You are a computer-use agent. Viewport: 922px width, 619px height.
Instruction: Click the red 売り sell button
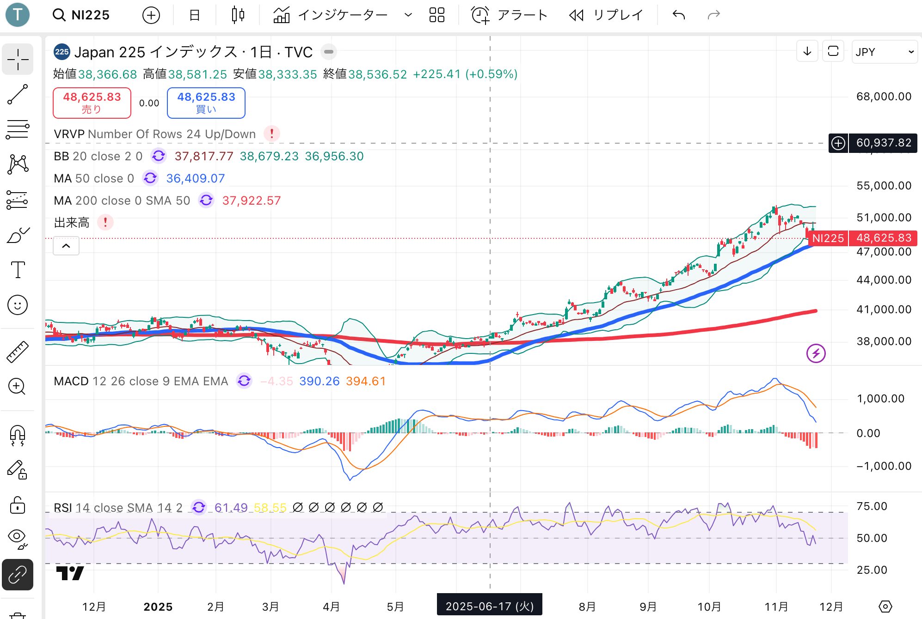pyautogui.click(x=92, y=103)
